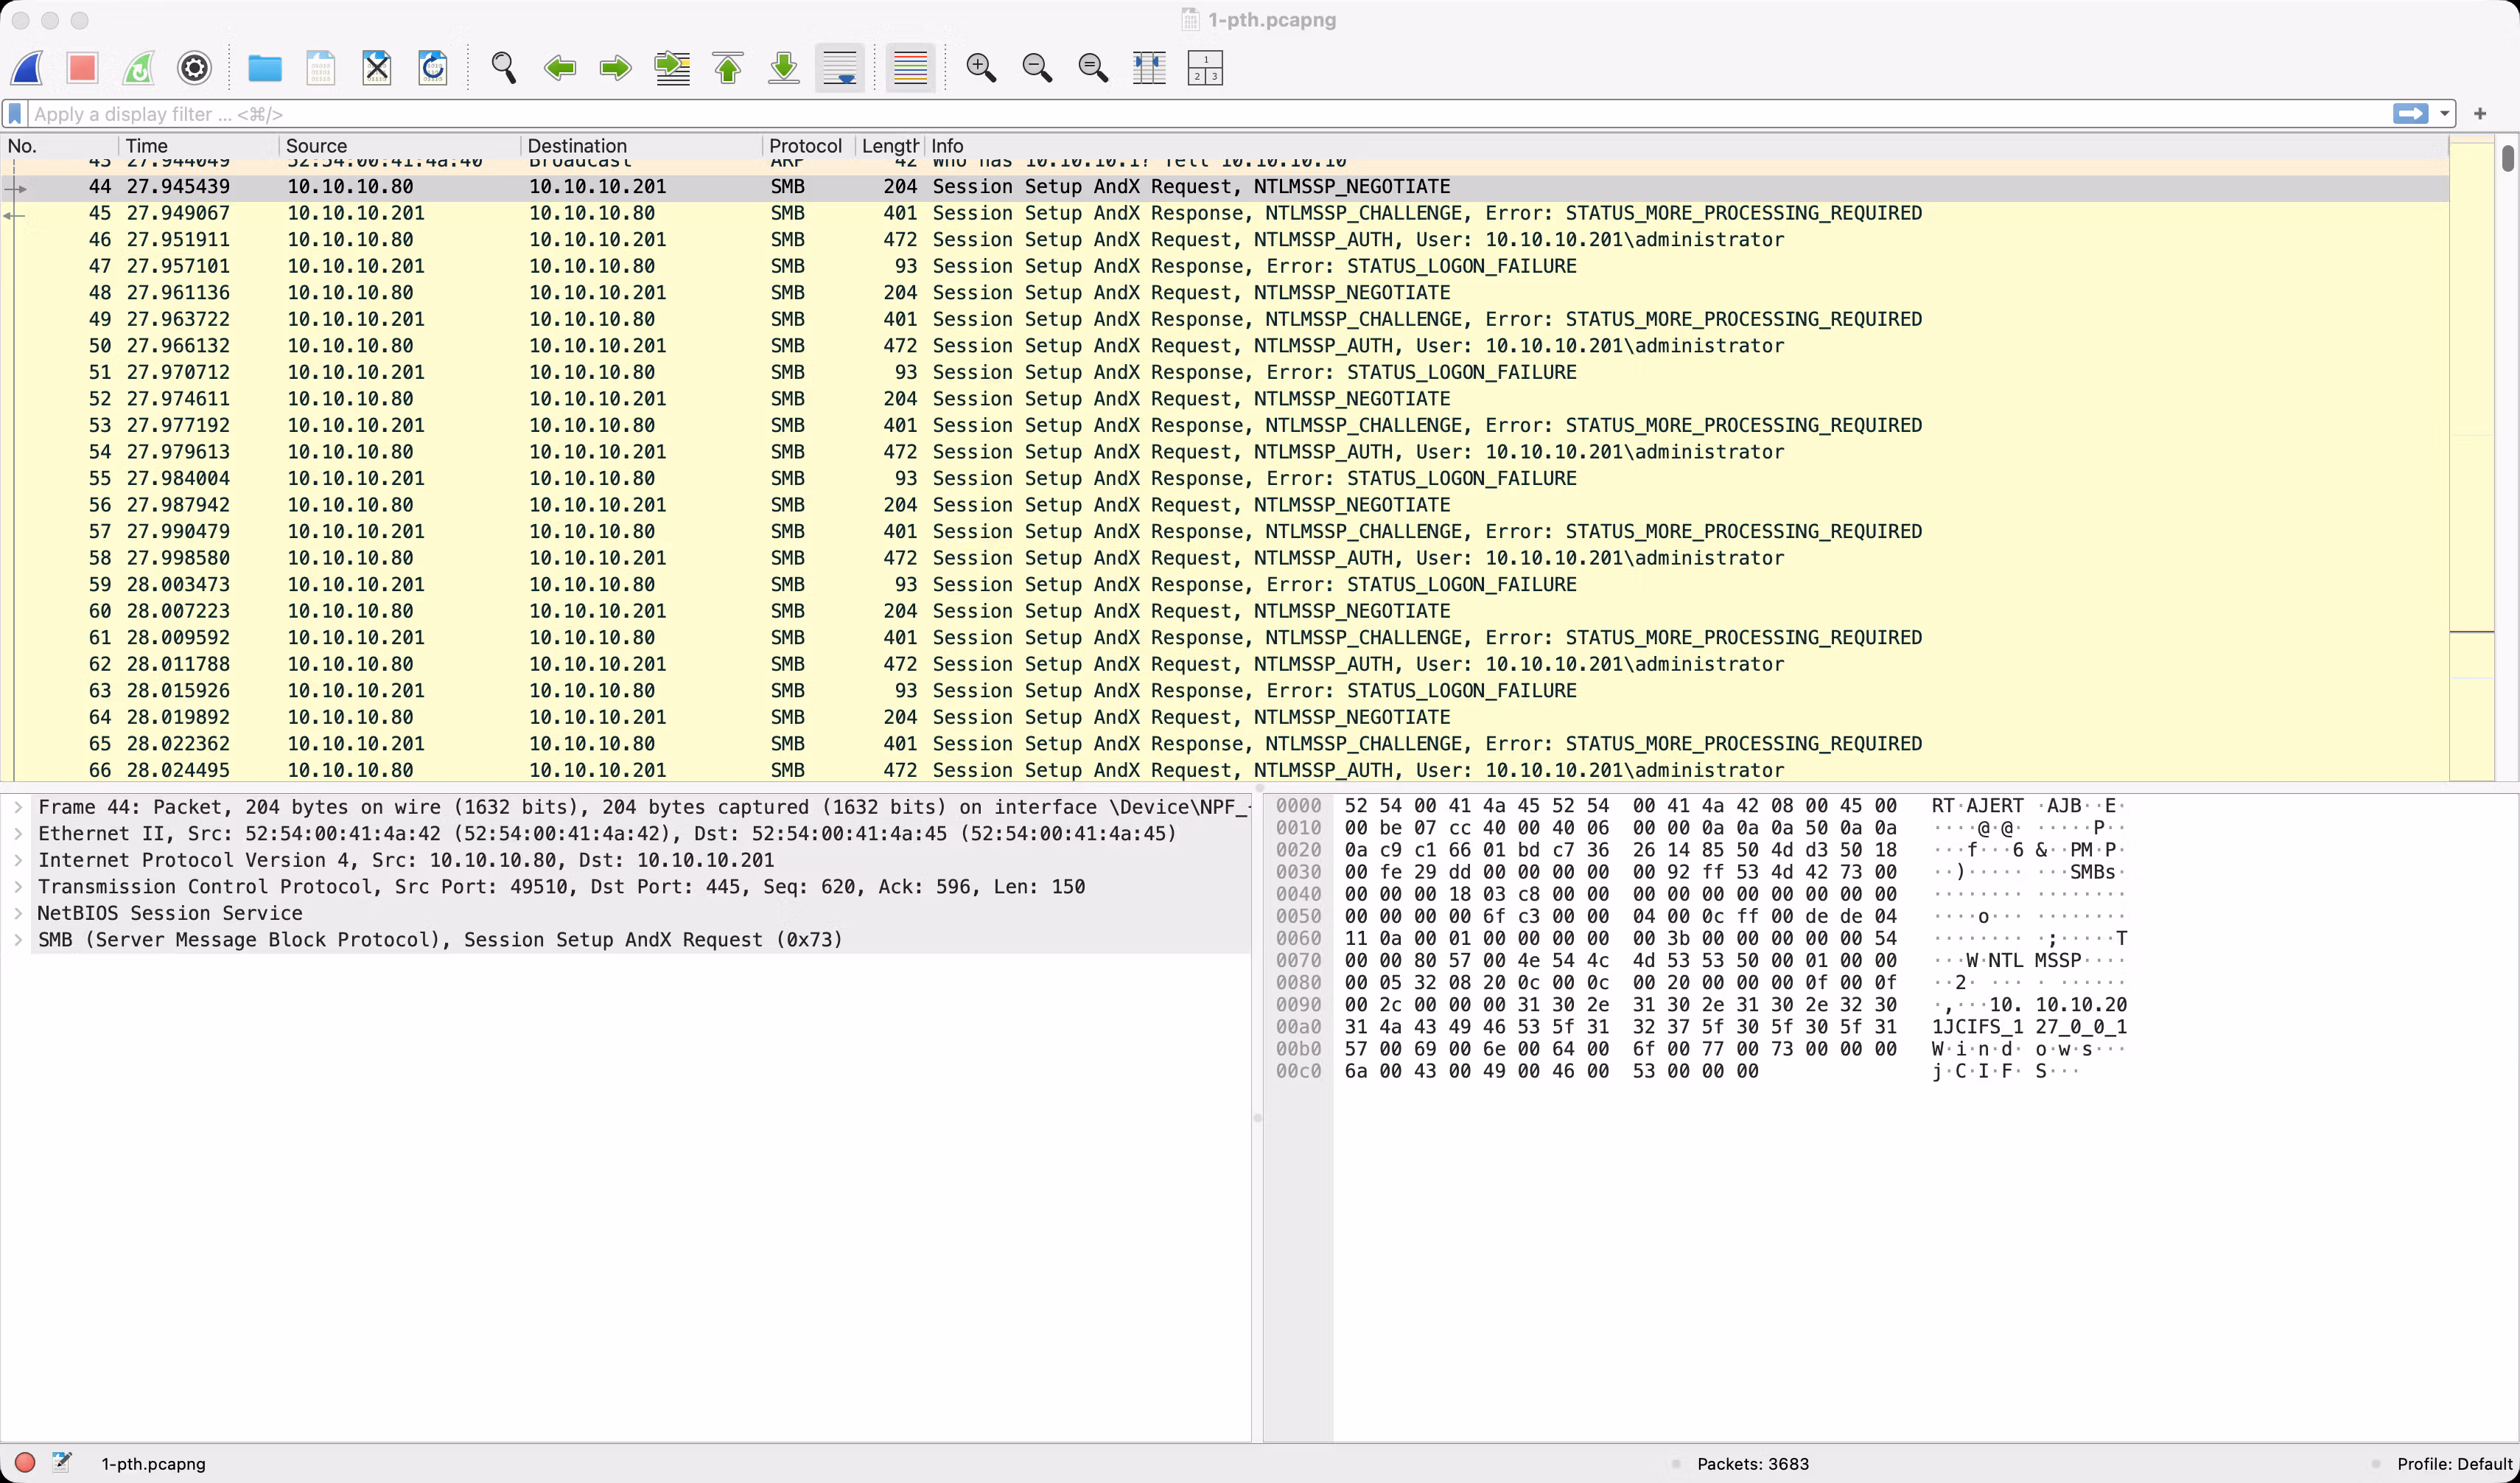2520x1483 pixels.
Task: Select packet 54 at time 27.979613
Action: click(1225, 452)
